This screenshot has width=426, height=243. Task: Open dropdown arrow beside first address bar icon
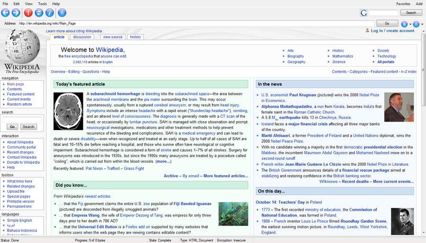coord(410,24)
